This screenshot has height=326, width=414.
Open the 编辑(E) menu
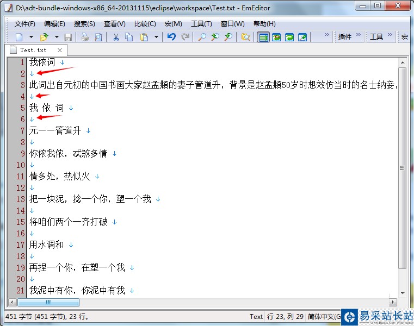[x=54, y=24]
